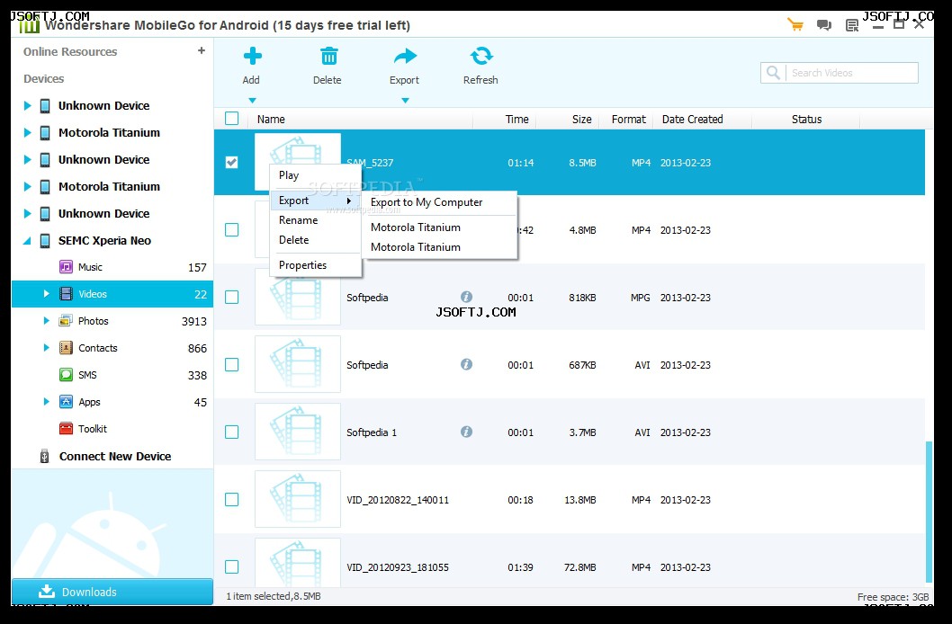Click the Delete trash icon
Screen dimensions: 952x624
point(329,57)
